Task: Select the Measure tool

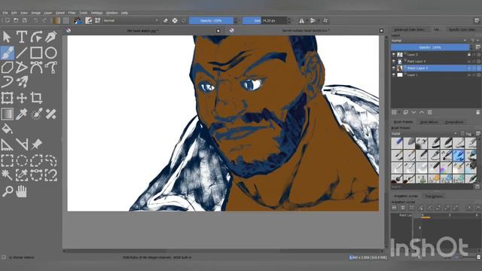Action: (x=22, y=145)
